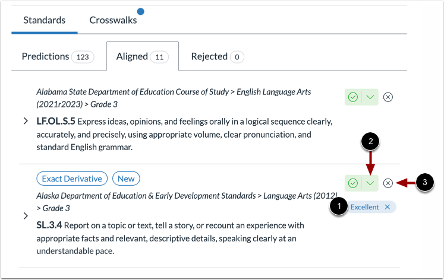Reject the SL.3.4 standard alignment

tap(388, 183)
